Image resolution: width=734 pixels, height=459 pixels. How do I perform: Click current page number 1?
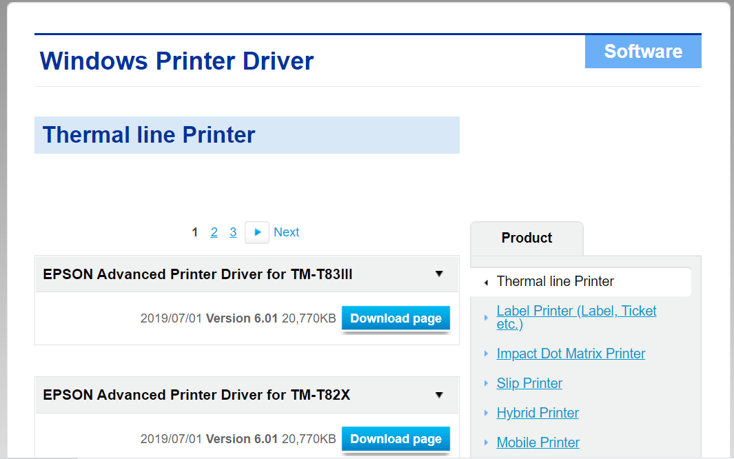[195, 232]
